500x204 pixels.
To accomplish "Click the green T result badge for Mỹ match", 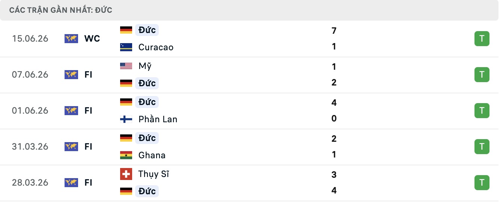I will coord(482,75).
